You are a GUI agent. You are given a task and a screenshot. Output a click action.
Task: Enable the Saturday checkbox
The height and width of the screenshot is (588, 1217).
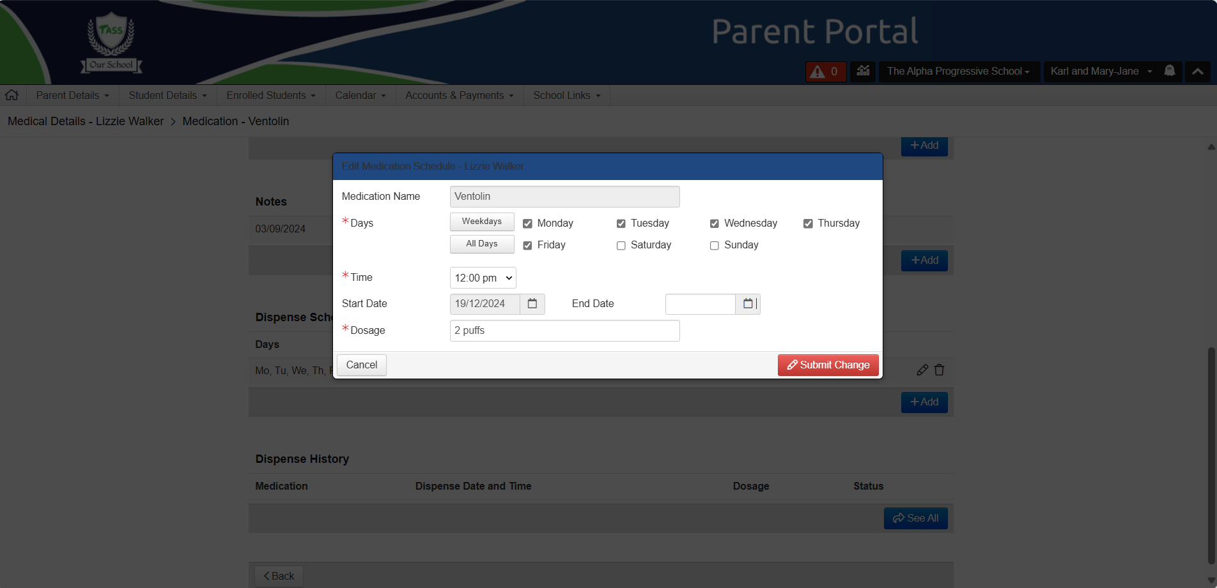[x=621, y=246]
